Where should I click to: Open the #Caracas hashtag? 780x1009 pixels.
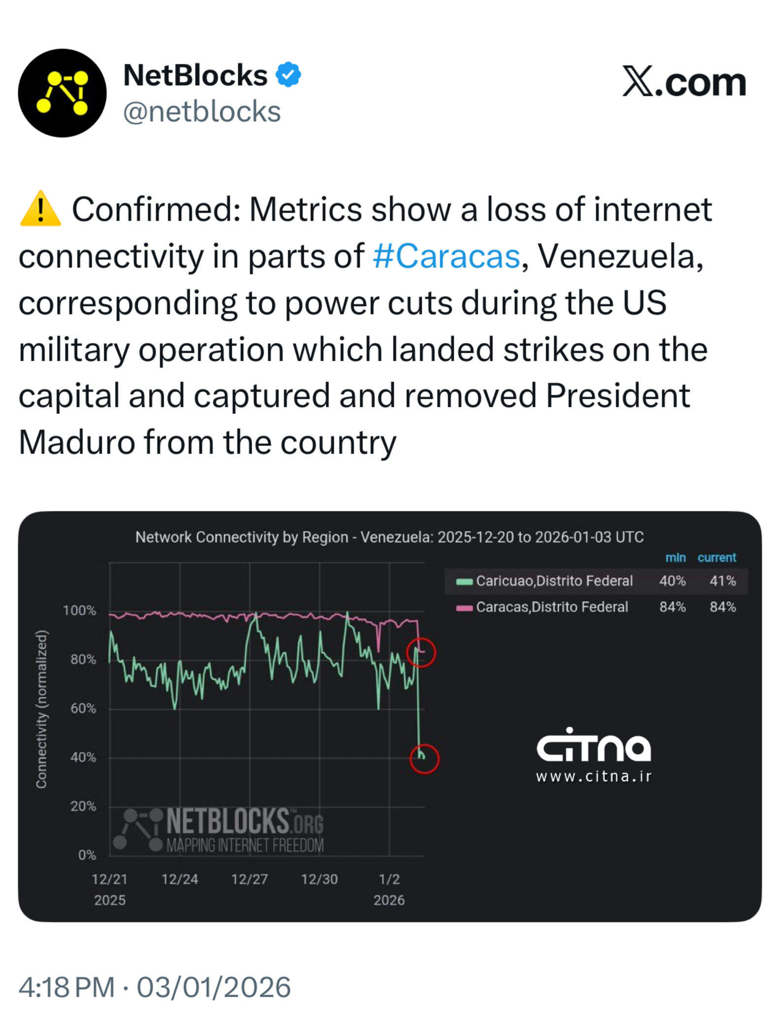tap(446, 256)
